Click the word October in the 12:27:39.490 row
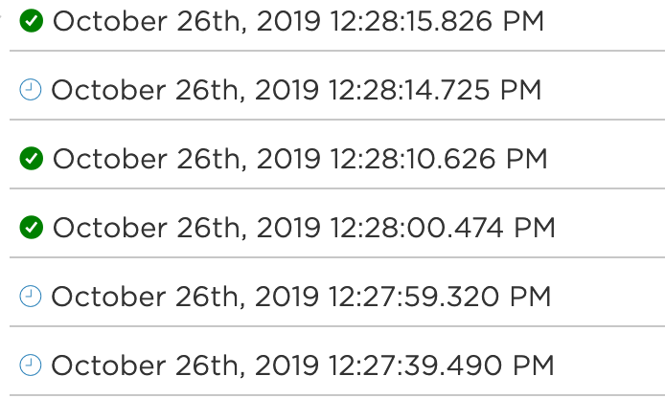Image resolution: width=665 pixels, height=398 pixels. 108,365
